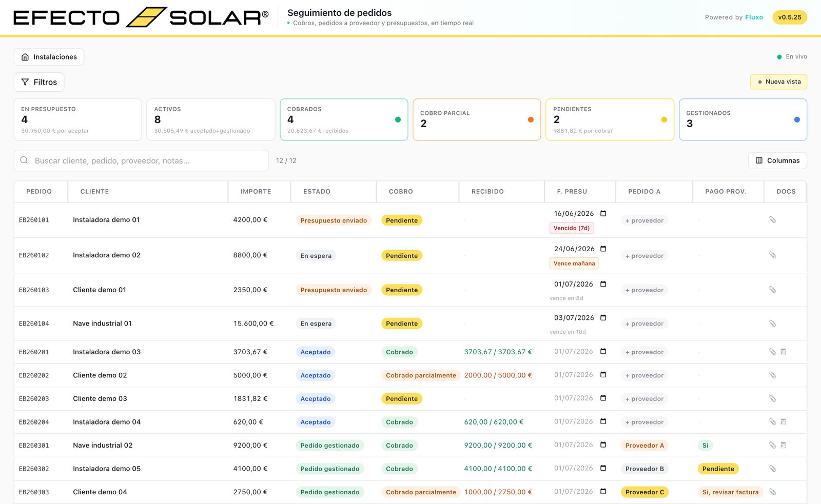Select the Pendientes summary card
The image size is (821, 504).
(610, 119)
